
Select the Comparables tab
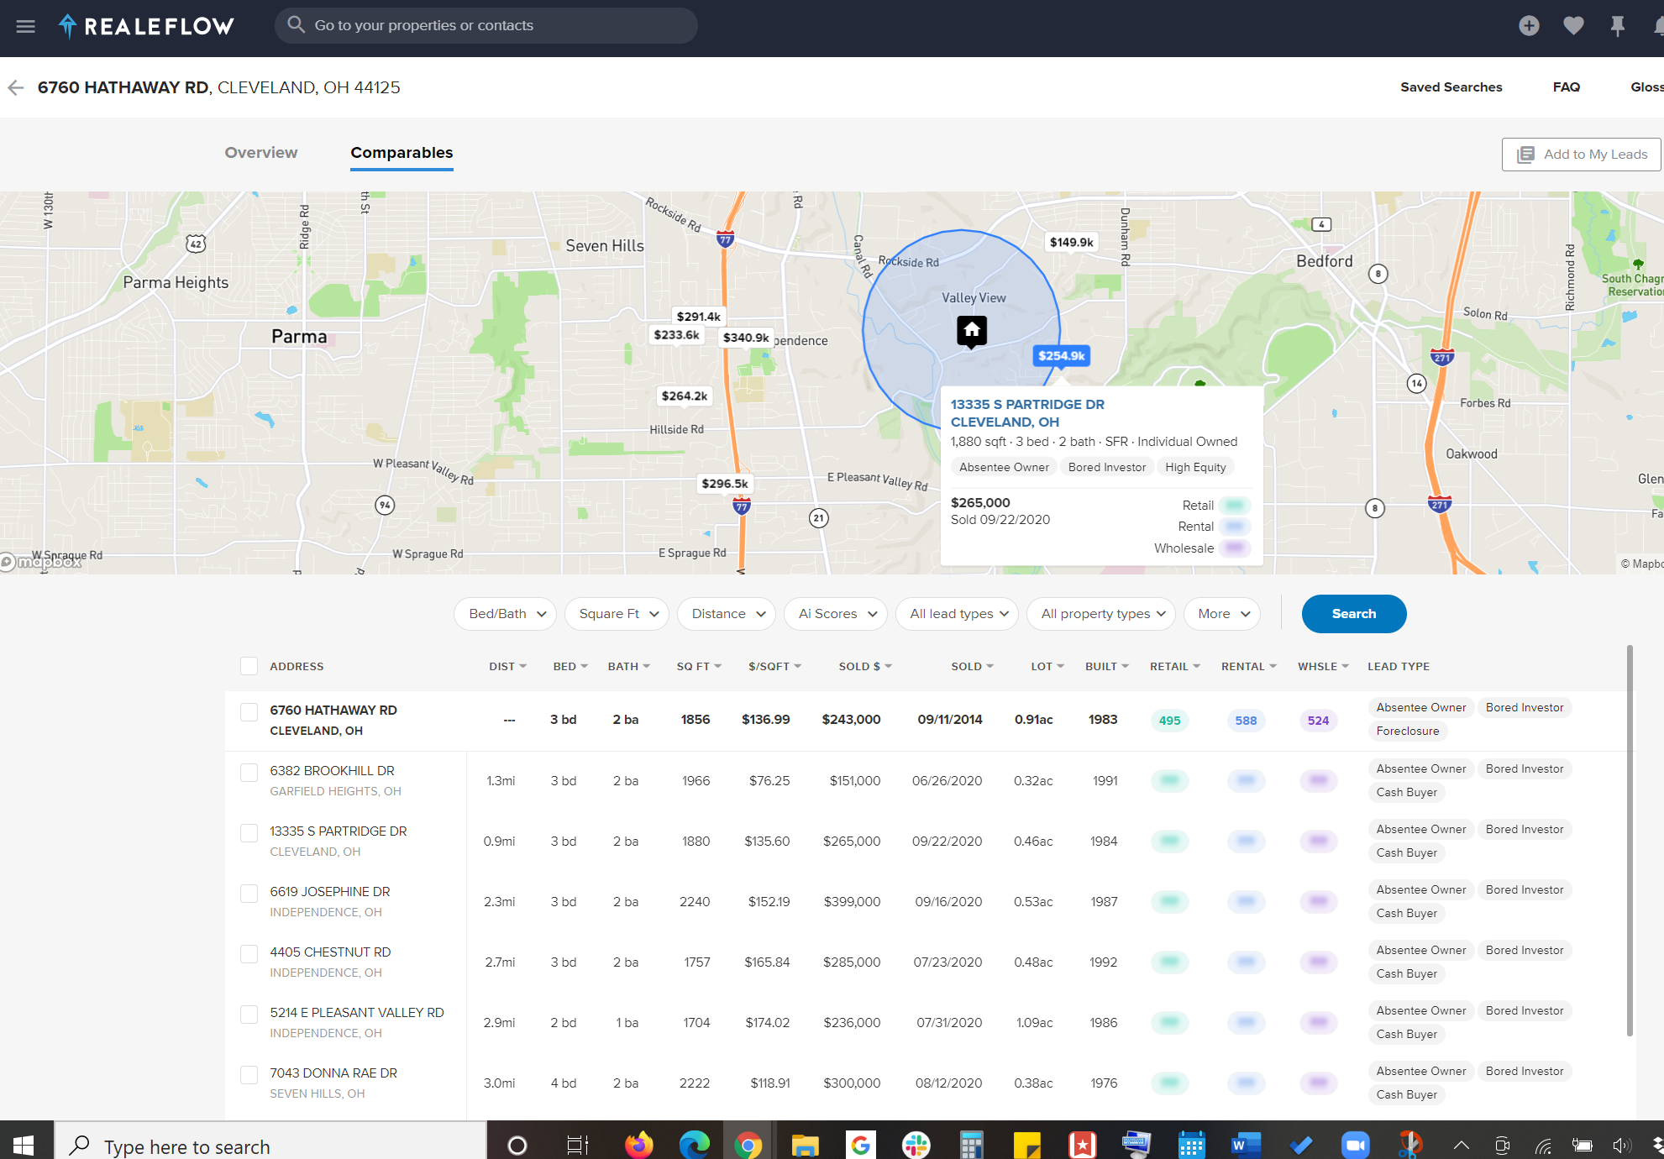pyautogui.click(x=402, y=152)
